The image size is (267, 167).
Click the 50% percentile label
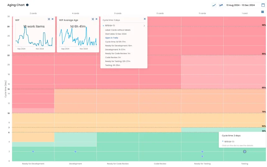[x=264, y=126]
